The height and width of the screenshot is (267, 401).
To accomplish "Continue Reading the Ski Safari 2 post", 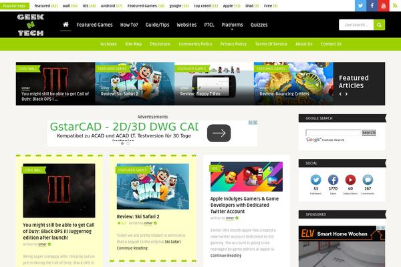I will click(132, 248).
